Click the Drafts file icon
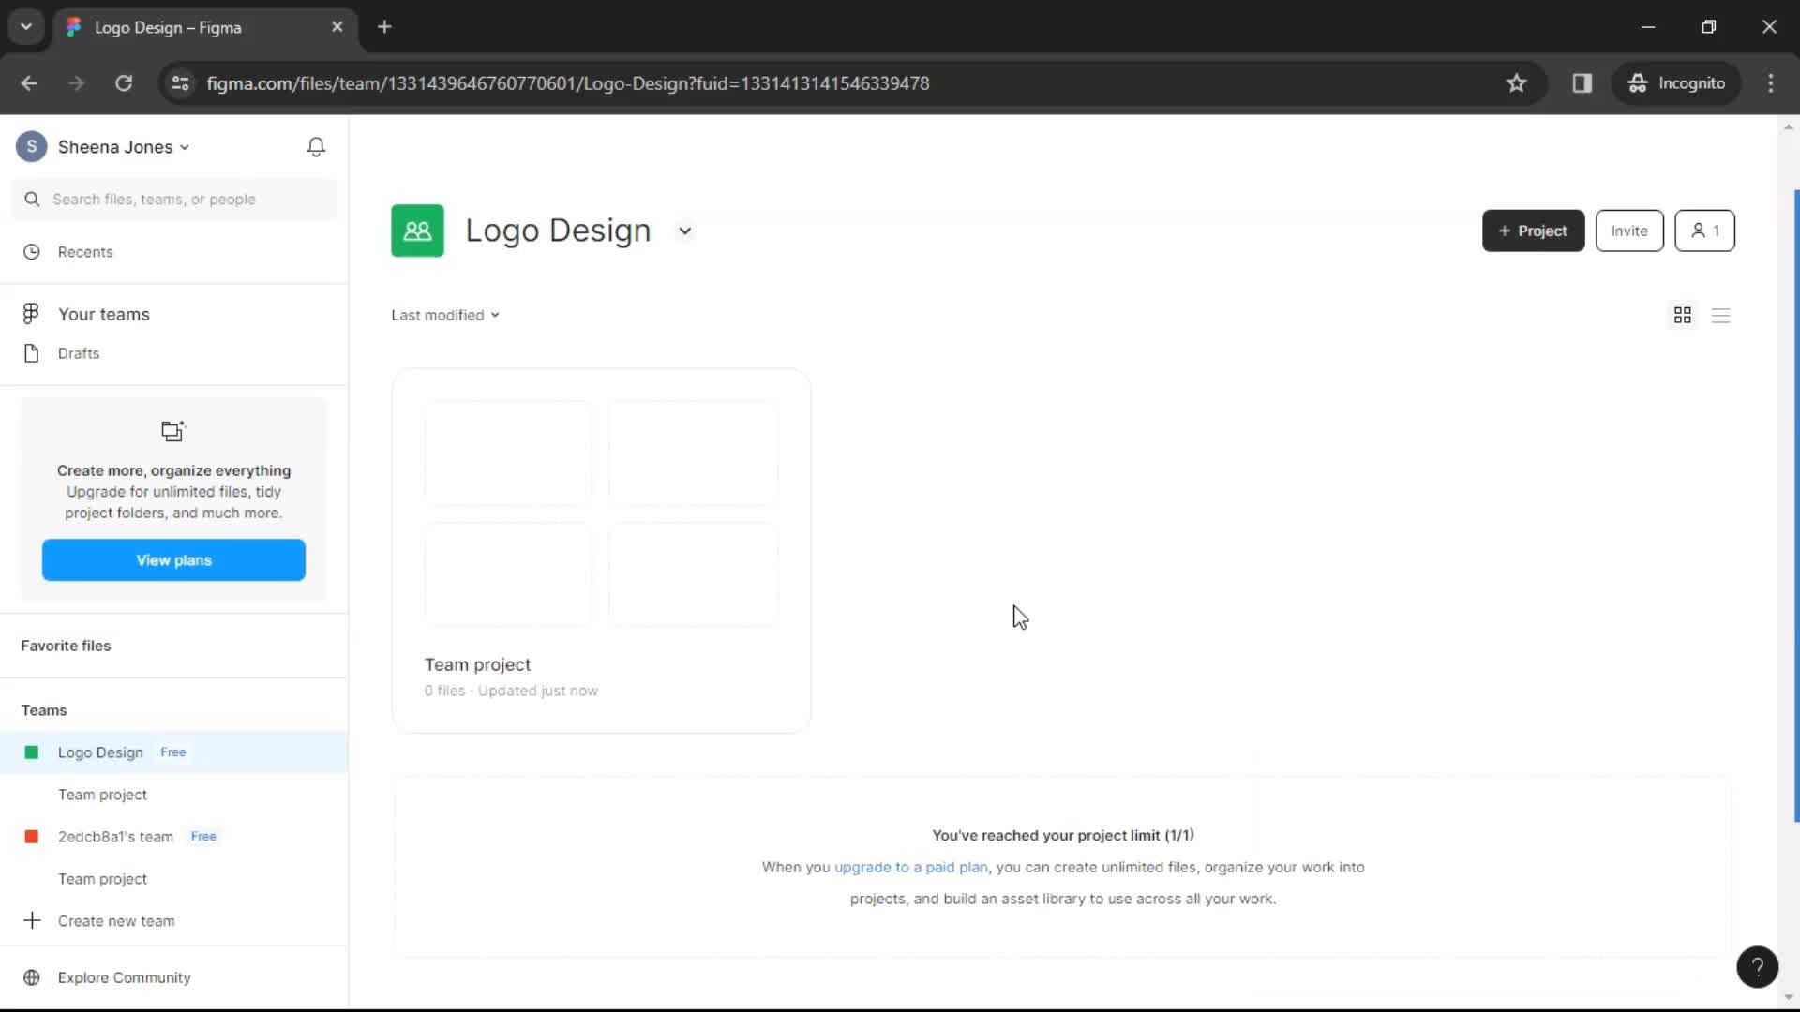The width and height of the screenshot is (1800, 1012). [x=32, y=353]
